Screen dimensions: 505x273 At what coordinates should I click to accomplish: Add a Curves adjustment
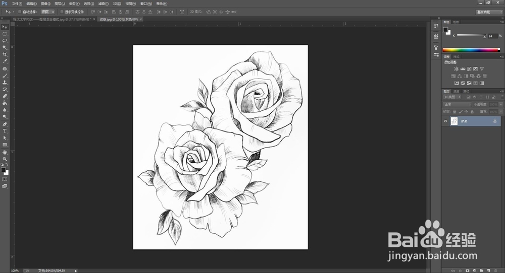[469, 69]
